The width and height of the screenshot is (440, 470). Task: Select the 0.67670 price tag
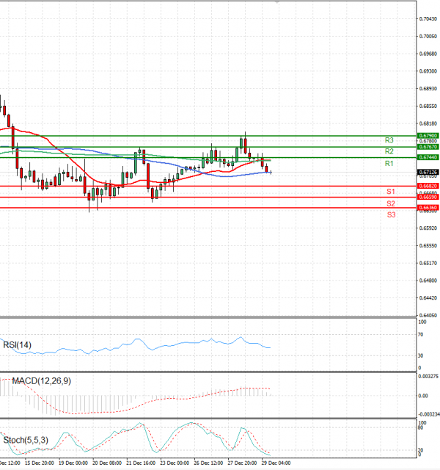[428, 147]
